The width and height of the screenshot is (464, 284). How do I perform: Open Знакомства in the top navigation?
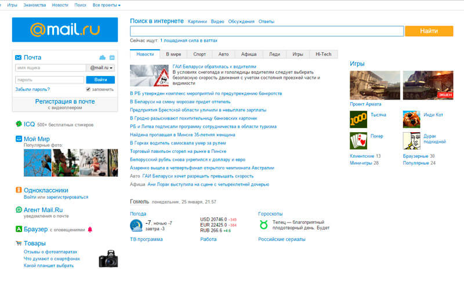(35, 5)
